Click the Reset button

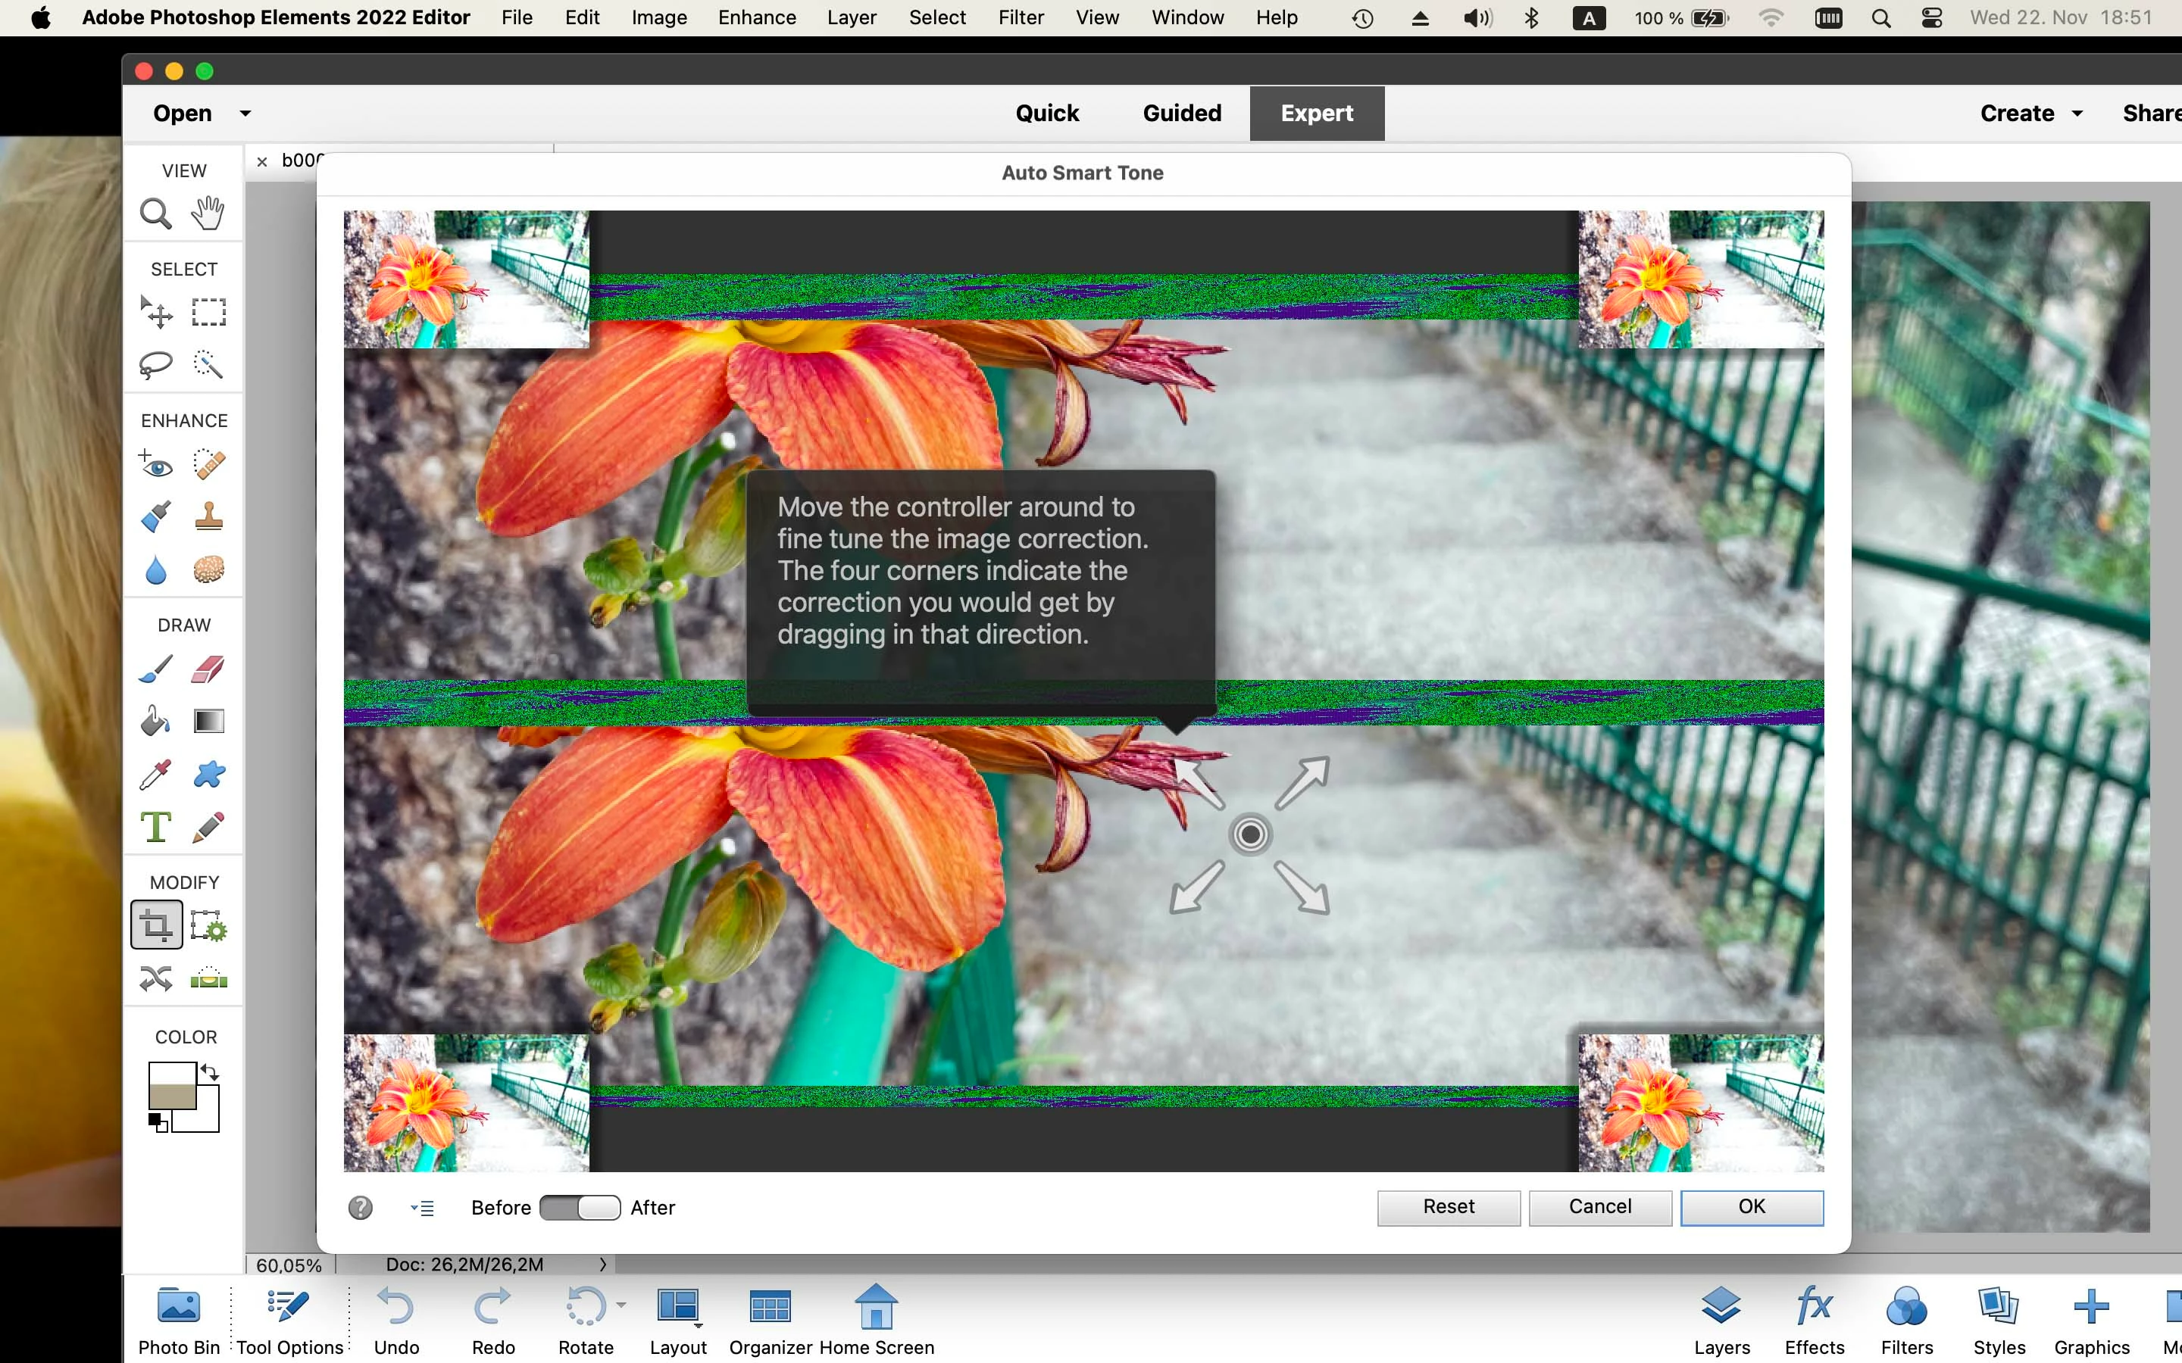1448,1207
